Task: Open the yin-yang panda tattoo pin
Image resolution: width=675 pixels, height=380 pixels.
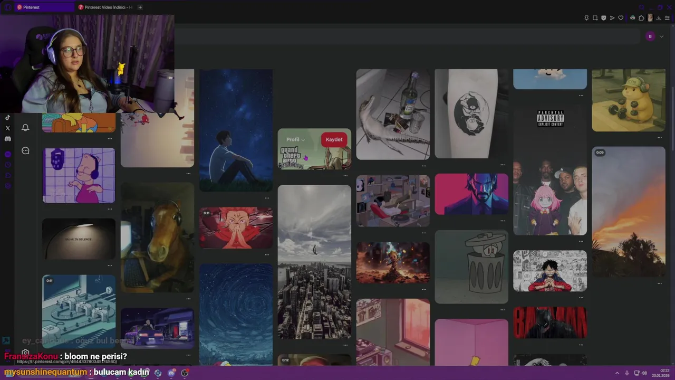Action: (471, 113)
